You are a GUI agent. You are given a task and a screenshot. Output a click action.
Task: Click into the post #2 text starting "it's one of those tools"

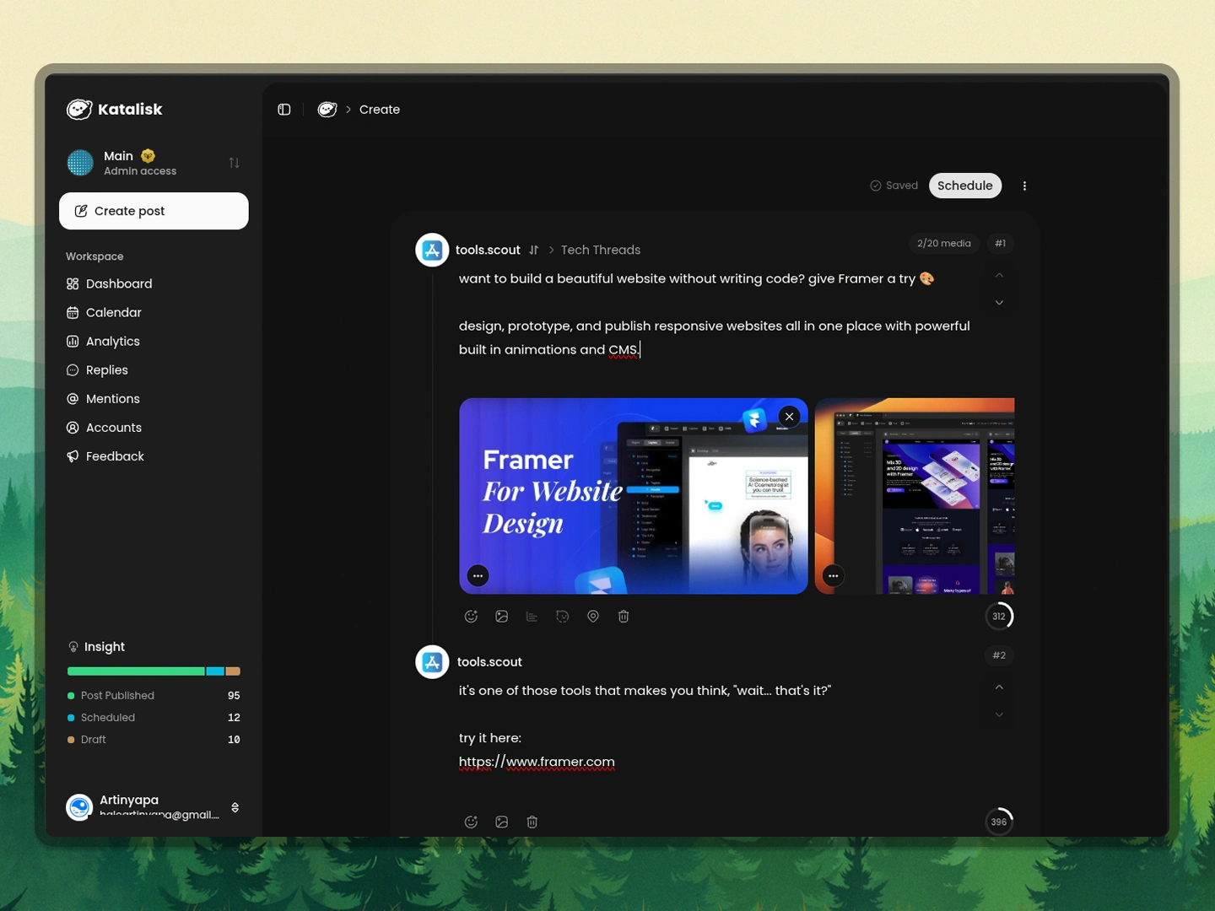tap(645, 691)
